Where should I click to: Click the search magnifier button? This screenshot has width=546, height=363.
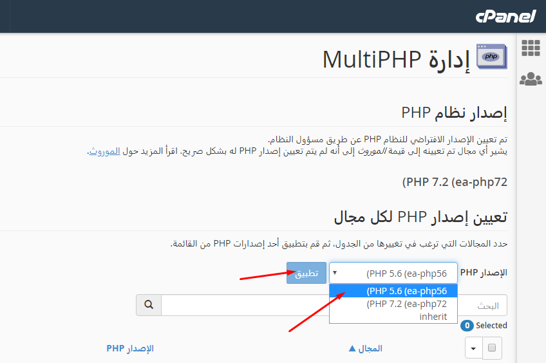[149, 305]
